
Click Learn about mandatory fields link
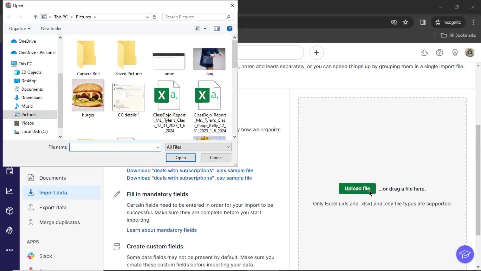162,230
